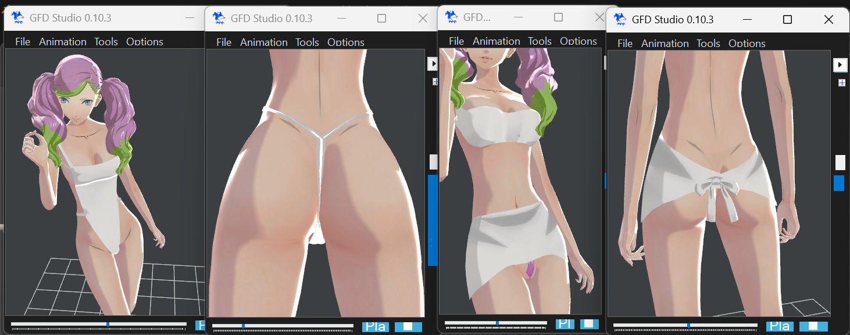
Task: Open Tools menu in second GFD Studio window
Action: pyautogui.click(x=307, y=42)
